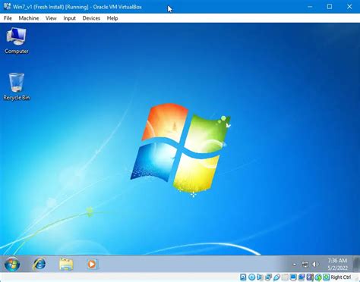Click the network adapters status icon
Viewport: 360px width, 282px height.
pos(268,277)
